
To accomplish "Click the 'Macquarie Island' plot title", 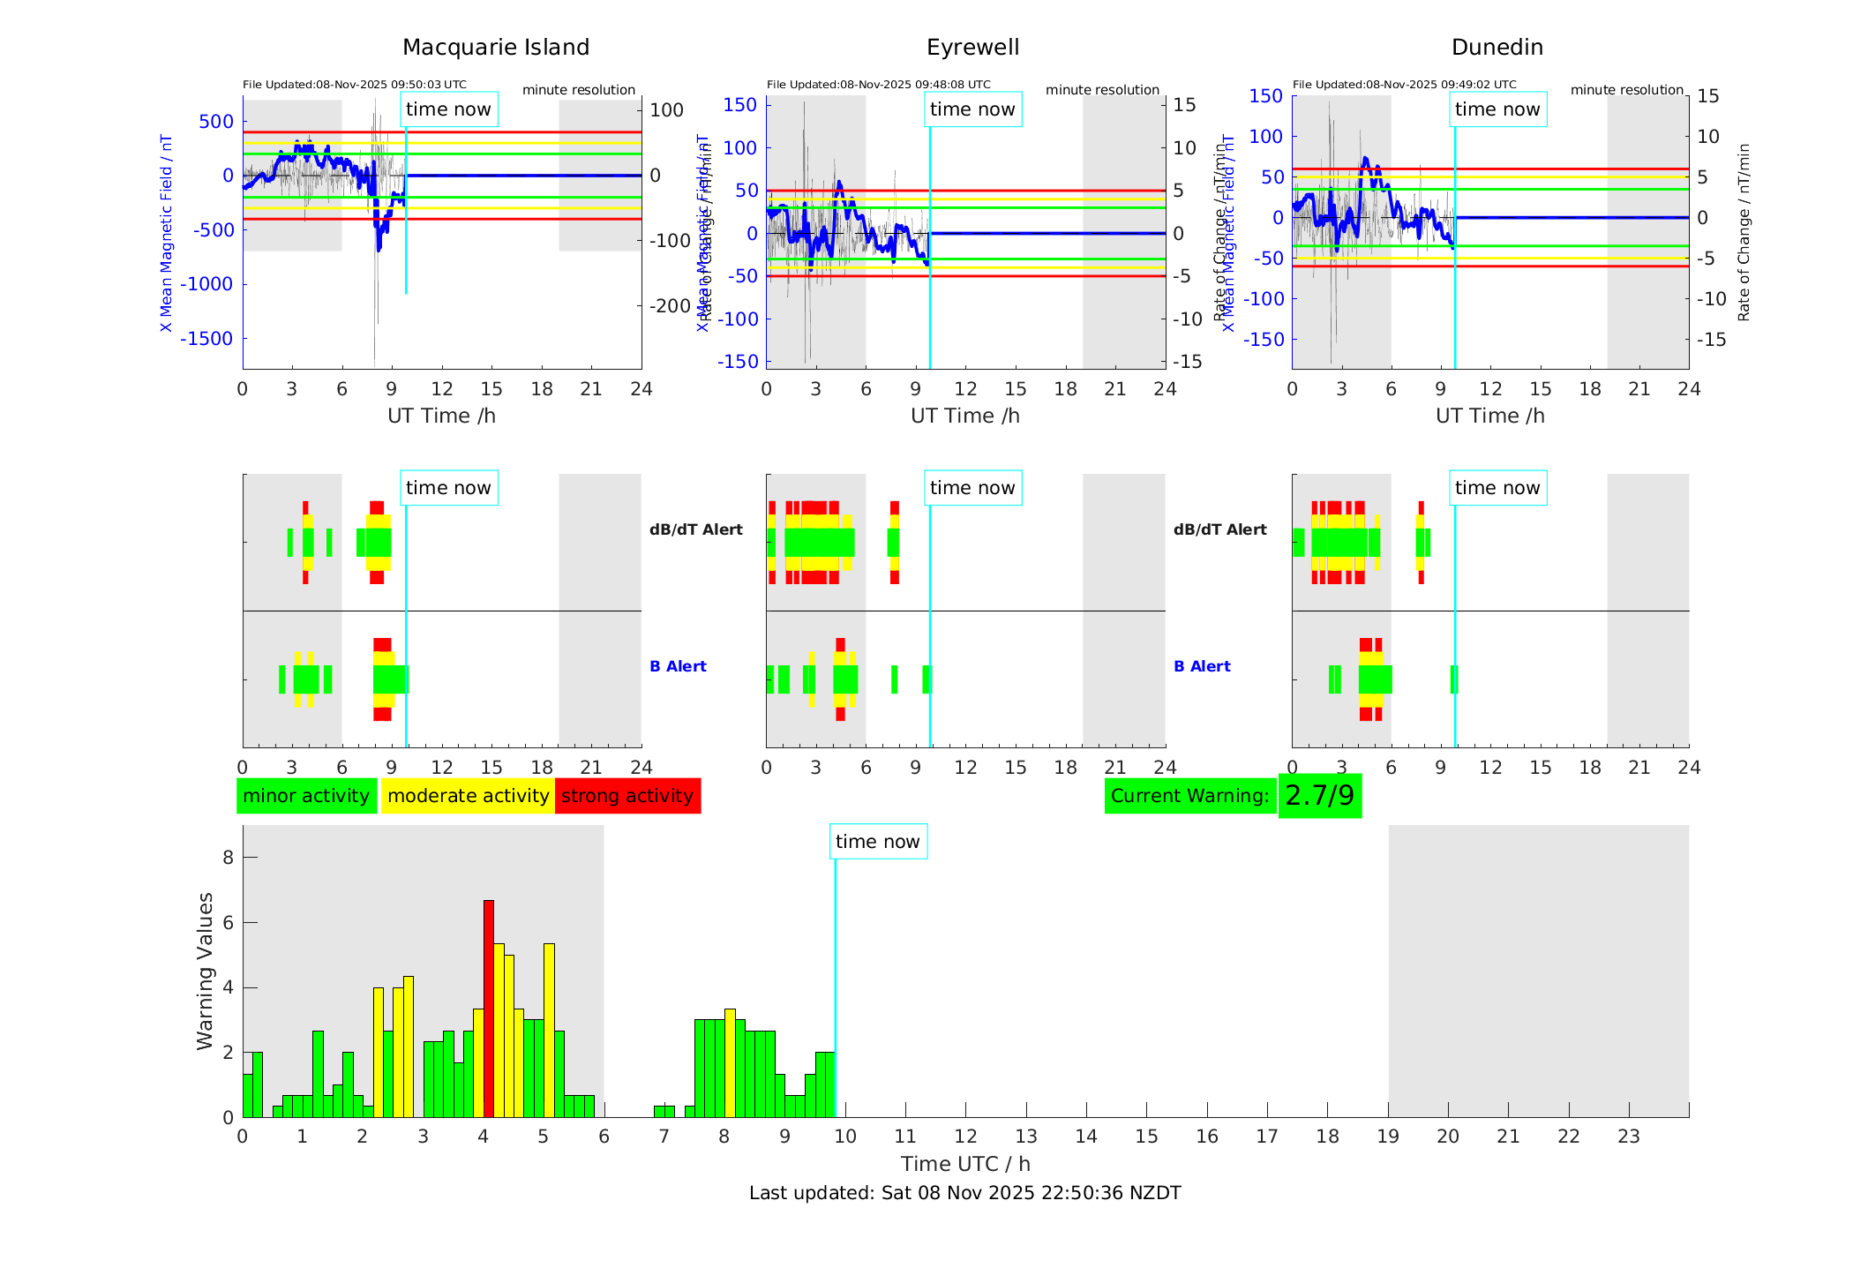I will [495, 48].
